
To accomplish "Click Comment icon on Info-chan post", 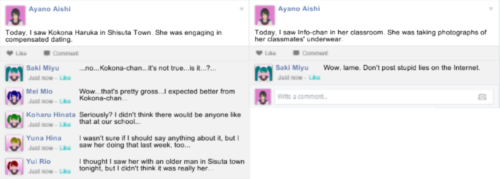I will click(296, 53).
